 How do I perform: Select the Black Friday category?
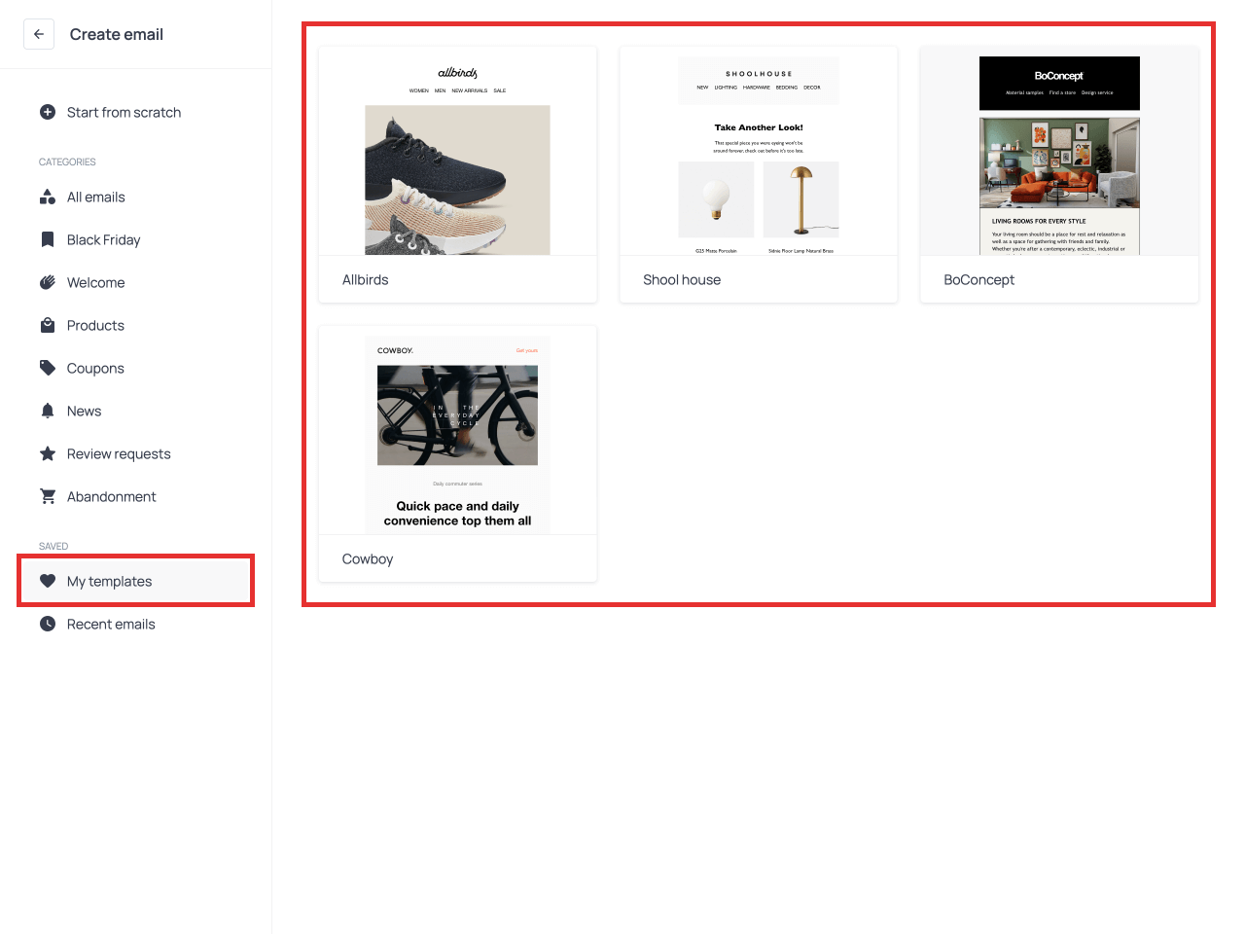pyautogui.click(x=103, y=240)
